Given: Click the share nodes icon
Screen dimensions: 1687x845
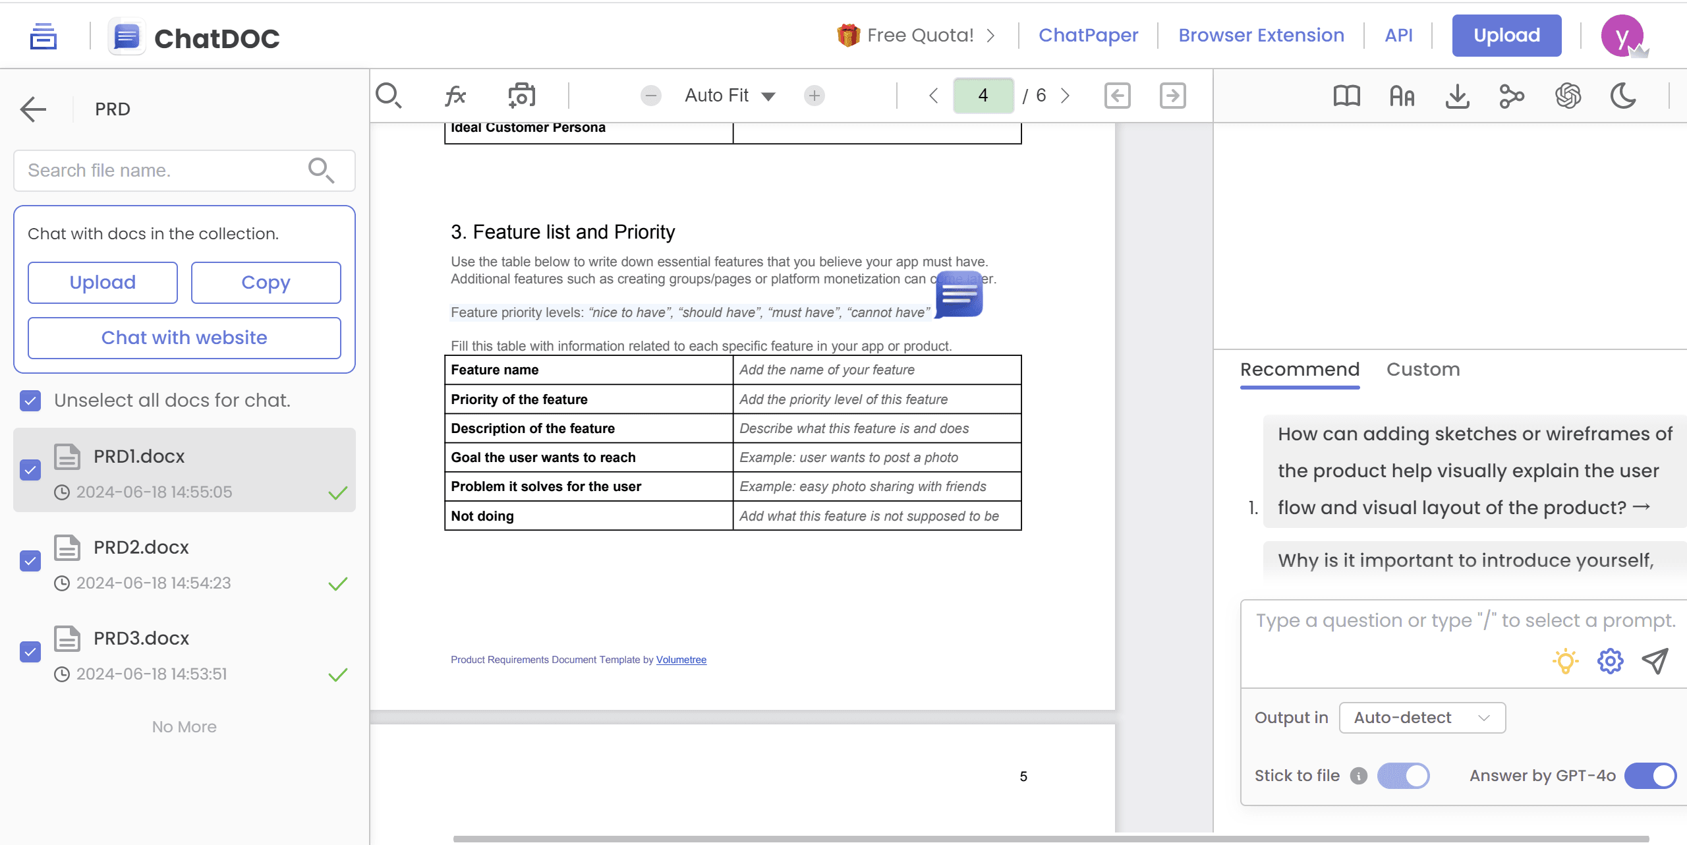Looking at the screenshot, I should coord(1512,96).
